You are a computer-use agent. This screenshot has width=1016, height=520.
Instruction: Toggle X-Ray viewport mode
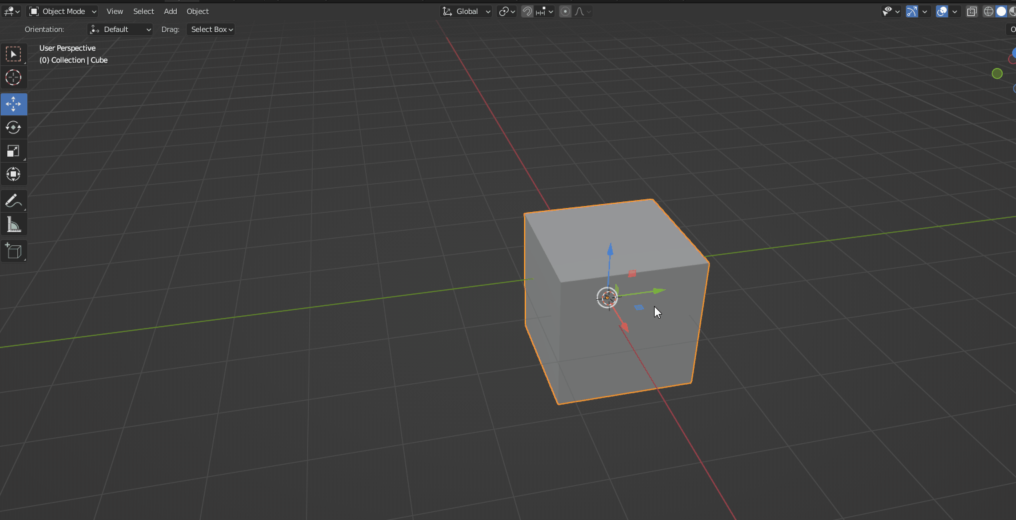click(x=971, y=11)
